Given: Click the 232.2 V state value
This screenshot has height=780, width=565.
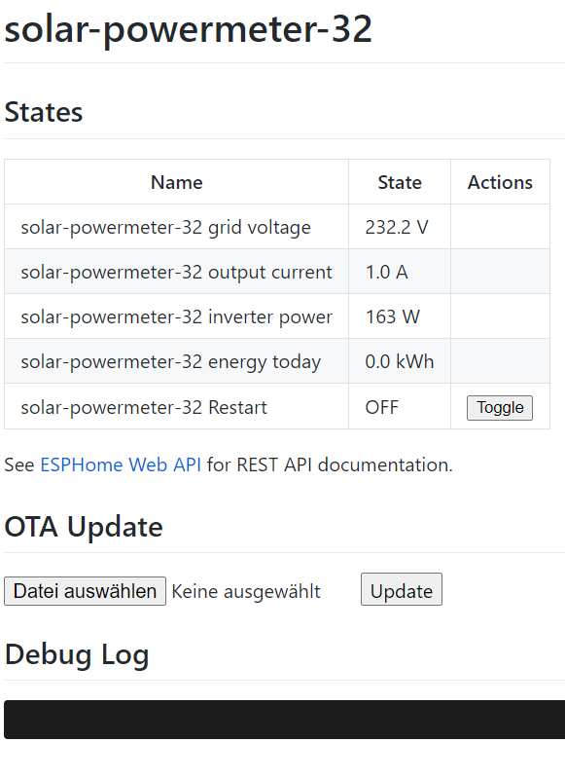Looking at the screenshot, I should coord(397,227).
